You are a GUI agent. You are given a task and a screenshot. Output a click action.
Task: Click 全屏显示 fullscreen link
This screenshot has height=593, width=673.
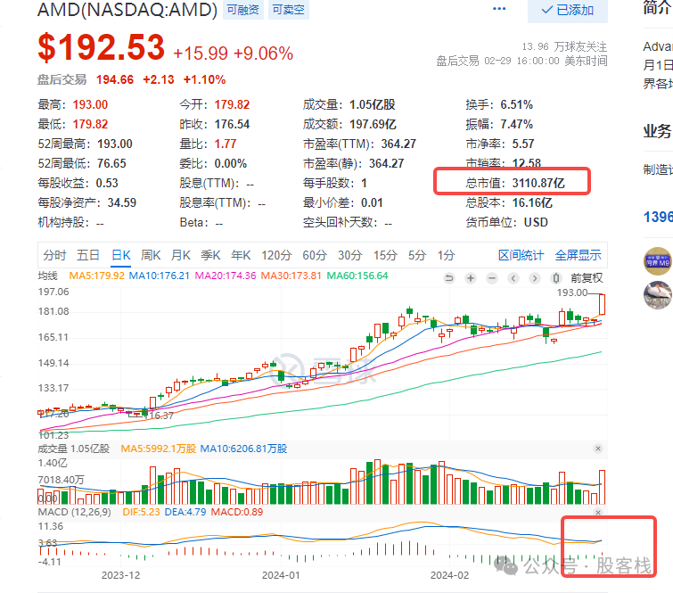(579, 255)
